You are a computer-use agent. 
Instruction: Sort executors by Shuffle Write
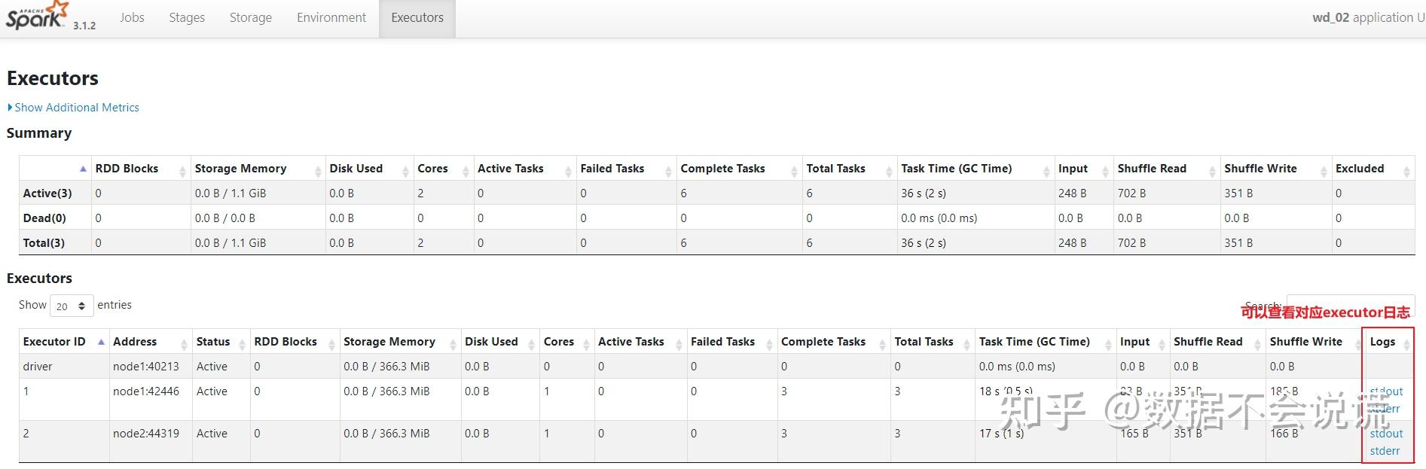1305,342
